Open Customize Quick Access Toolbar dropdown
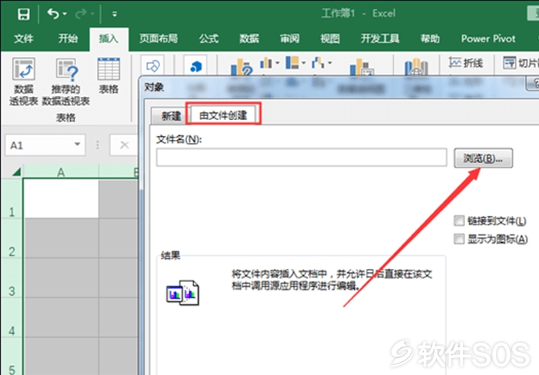The height and width of the screenshot is (375, 539). (x=115, y=14)
